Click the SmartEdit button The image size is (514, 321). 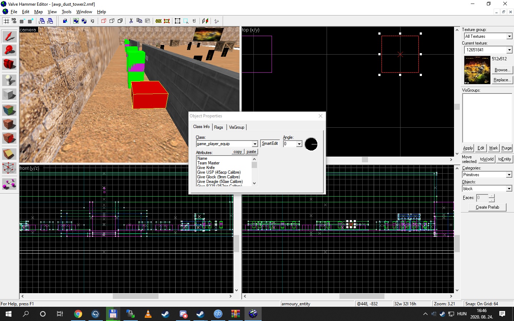point(270,143)
